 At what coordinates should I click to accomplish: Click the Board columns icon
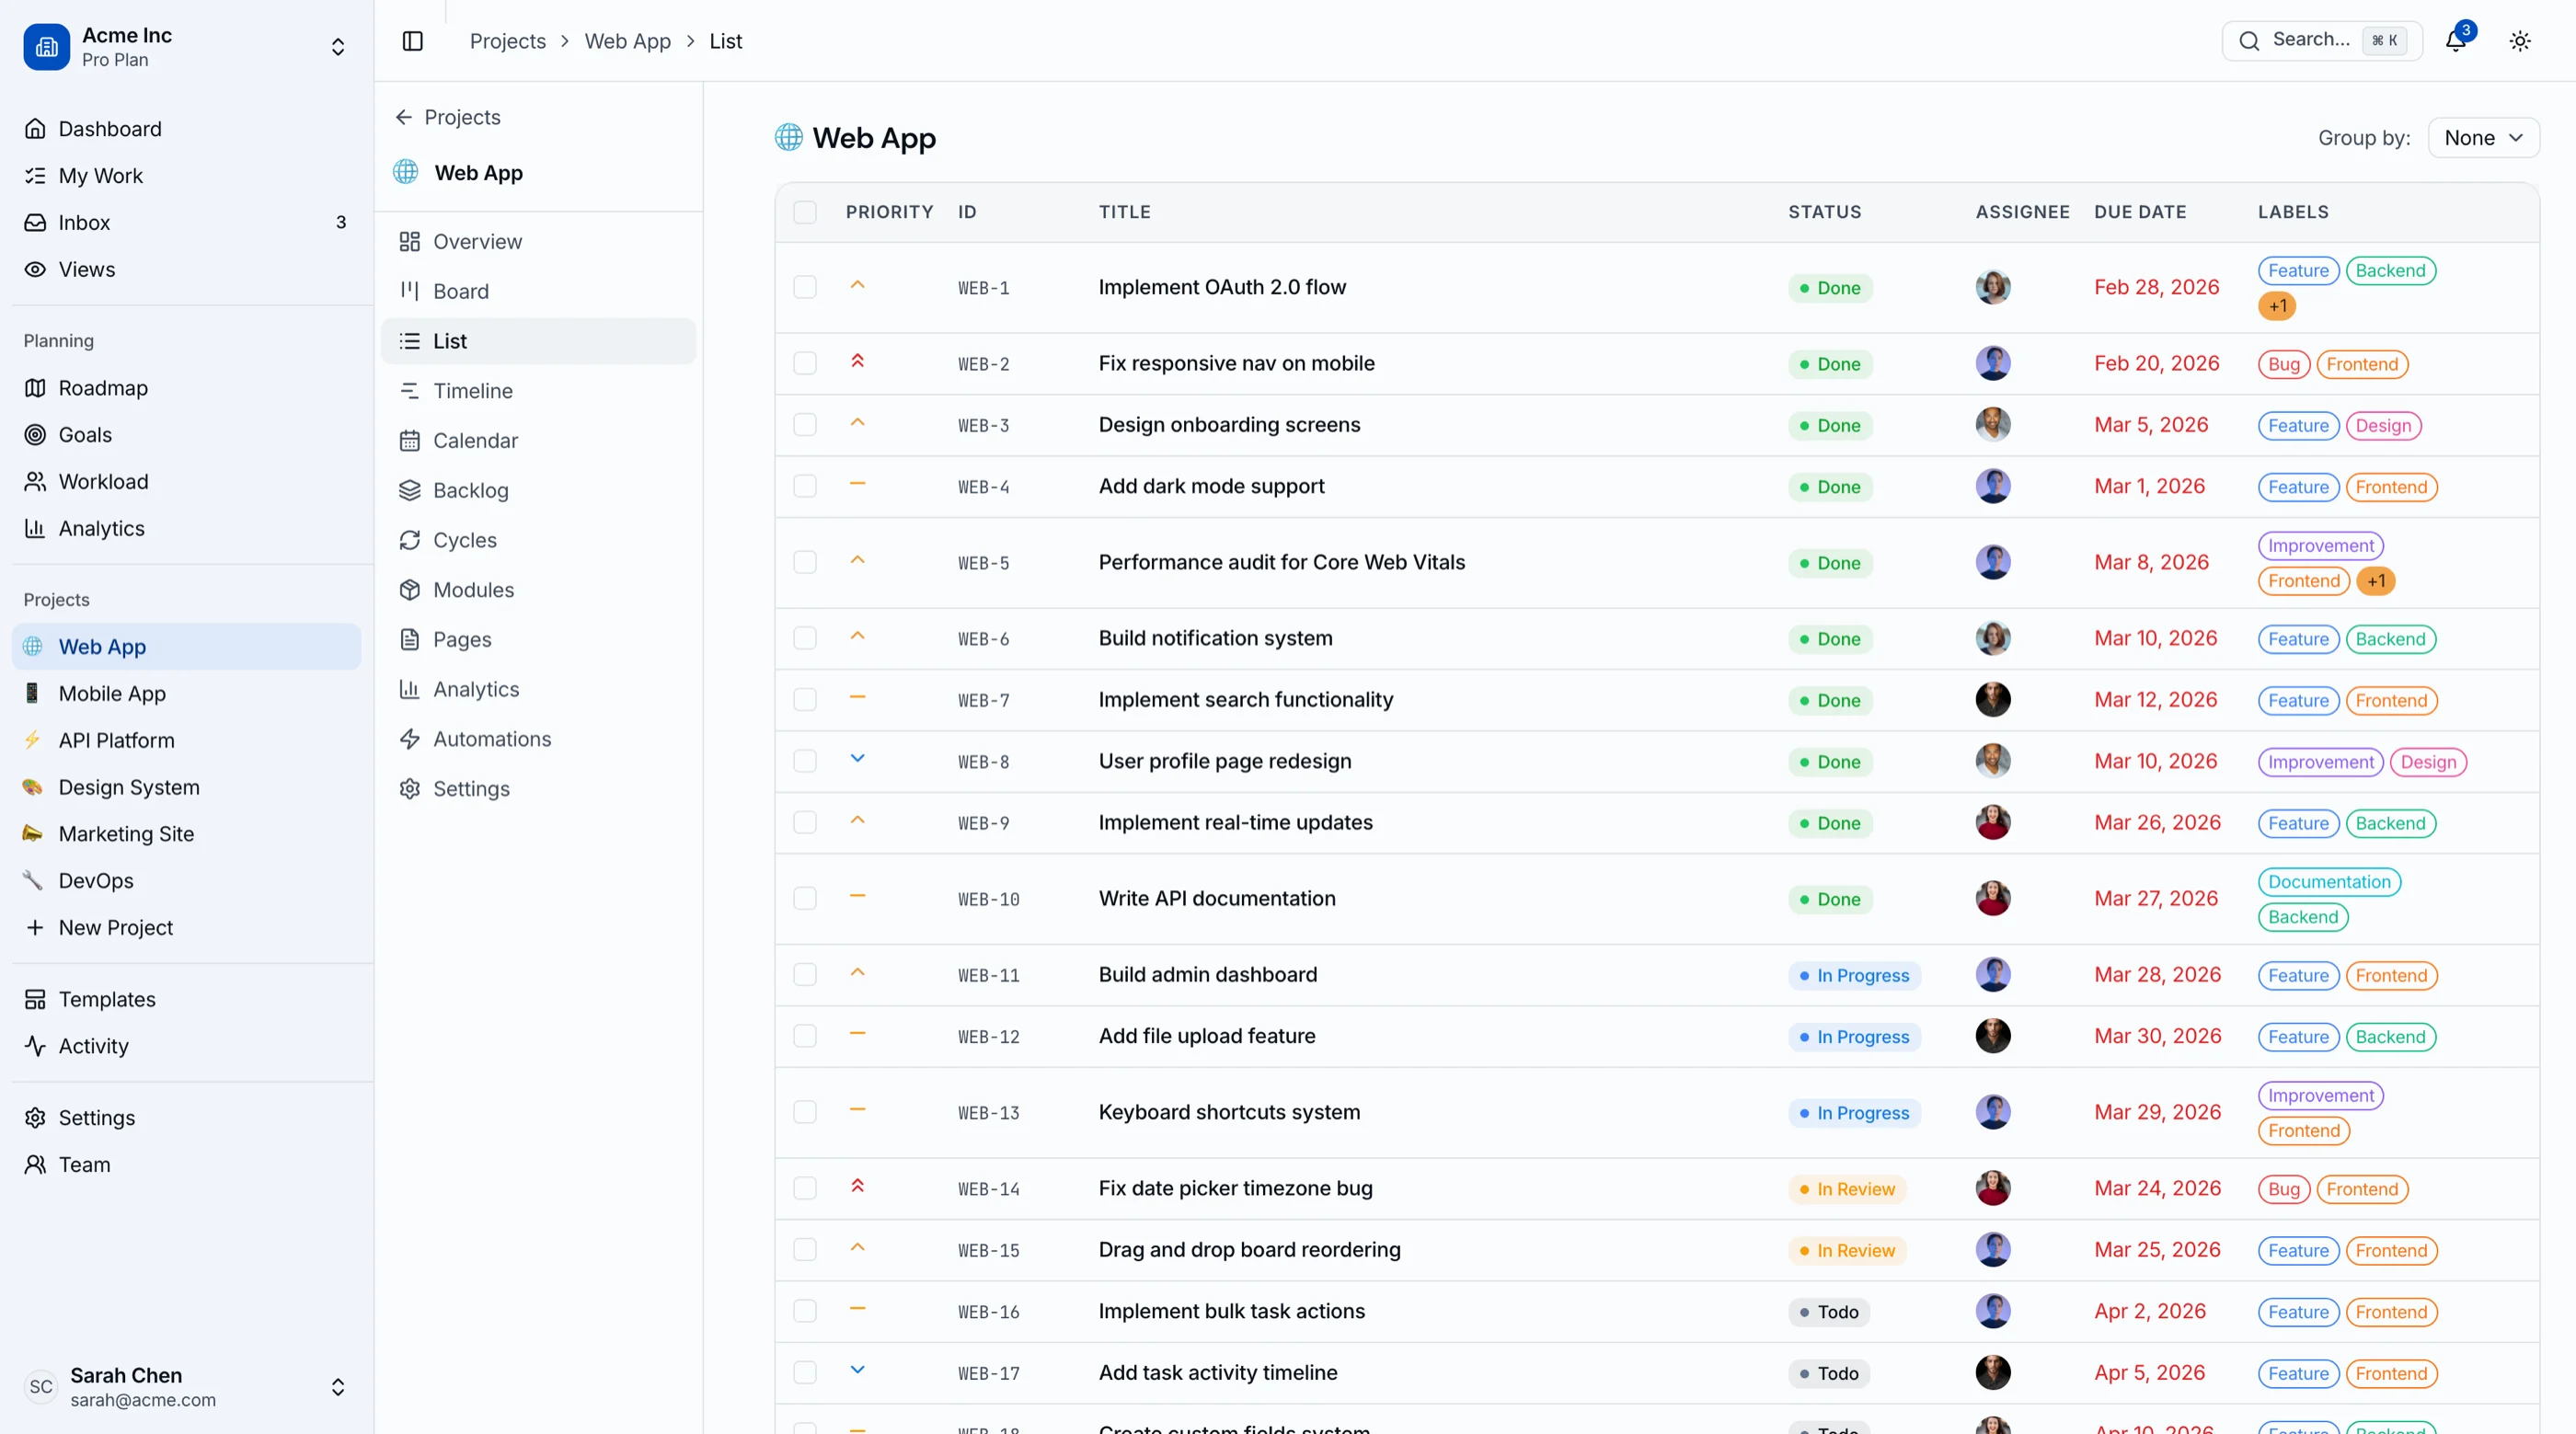410,291
